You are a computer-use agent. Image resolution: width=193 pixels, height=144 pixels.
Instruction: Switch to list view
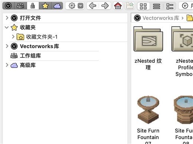pyautogui.click(x=156, y=6)
